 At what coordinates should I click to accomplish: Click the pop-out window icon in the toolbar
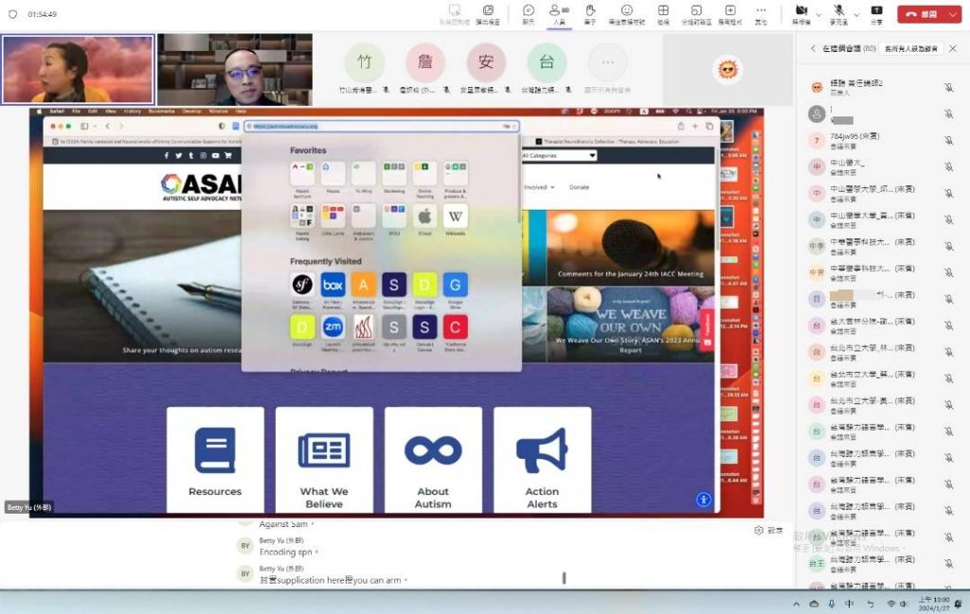488,13
